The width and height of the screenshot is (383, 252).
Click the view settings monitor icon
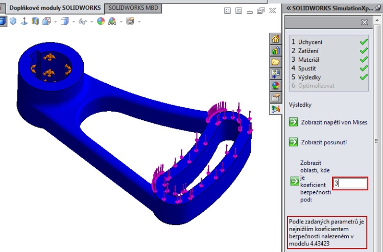click(130, 21)
